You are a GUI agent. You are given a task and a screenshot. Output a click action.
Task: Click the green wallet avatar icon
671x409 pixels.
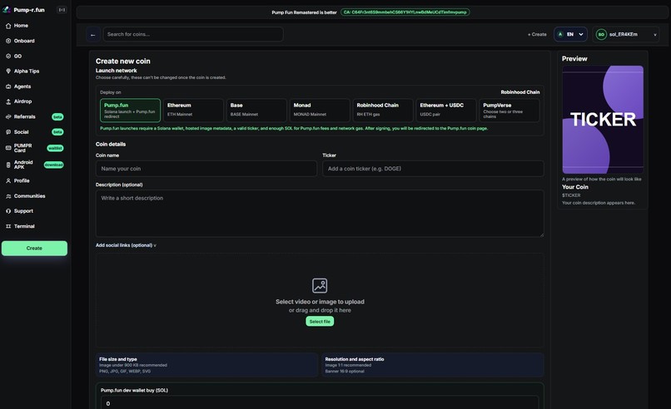pos(601,34)
